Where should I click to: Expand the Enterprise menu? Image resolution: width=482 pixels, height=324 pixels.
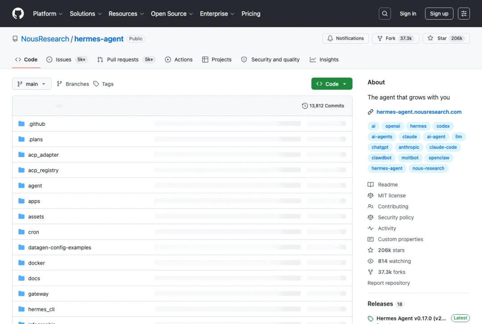tap(217, 14)
